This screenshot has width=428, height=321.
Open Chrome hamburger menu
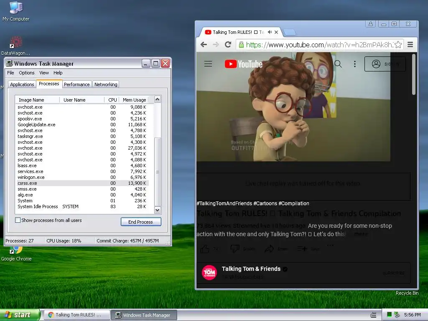click(x=410, y=44)
